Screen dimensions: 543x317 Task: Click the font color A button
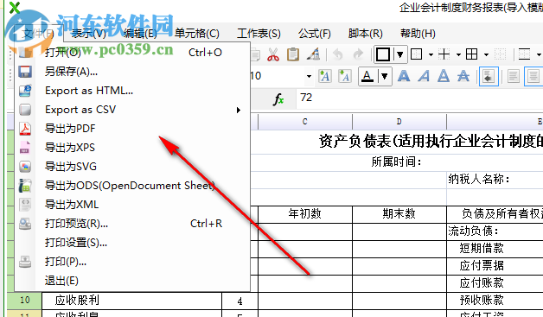[x=367, y=76]
